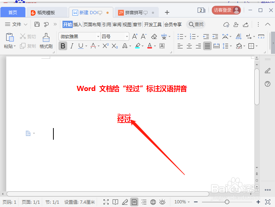Click the Save document icon

37,24
